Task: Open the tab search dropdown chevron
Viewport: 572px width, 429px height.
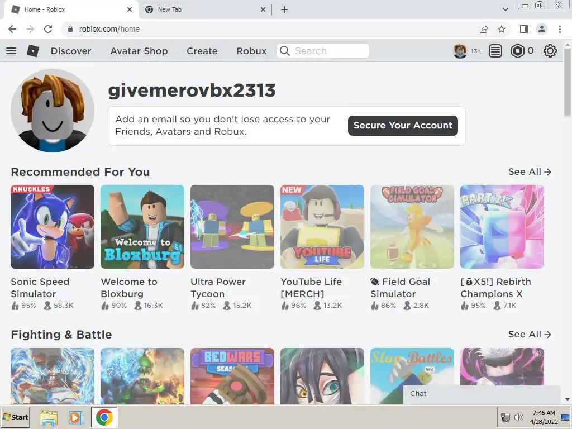Action: pos(505,9)
